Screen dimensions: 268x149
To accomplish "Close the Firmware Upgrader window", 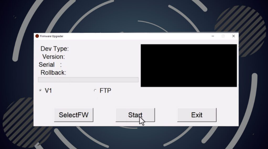I will [233, 36].
